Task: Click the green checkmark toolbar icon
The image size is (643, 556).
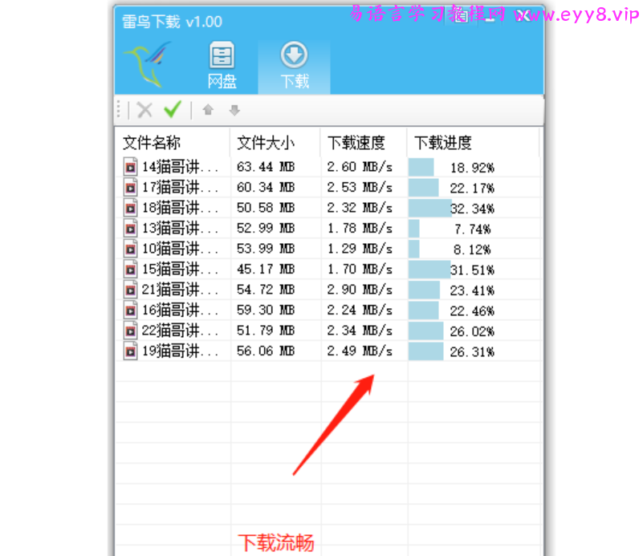Action: pos(172,110)
